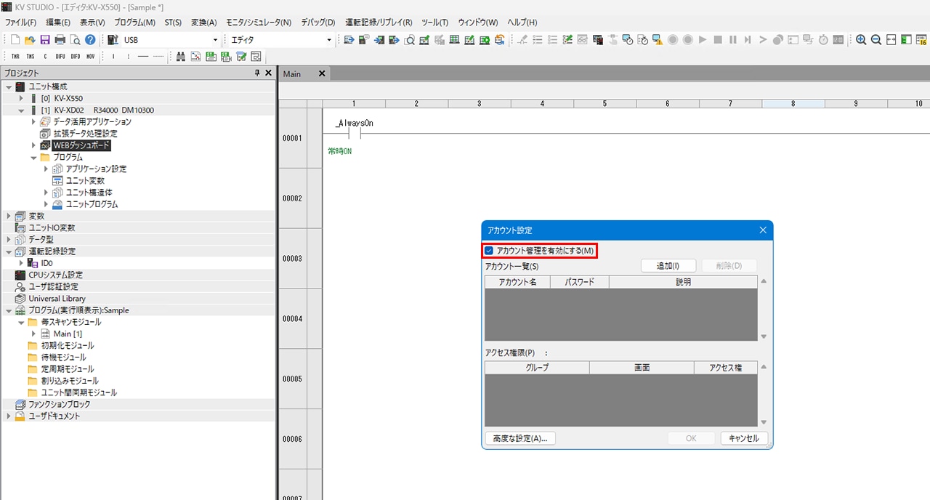Expand the 変数 tree node

(x=9, y=216)
